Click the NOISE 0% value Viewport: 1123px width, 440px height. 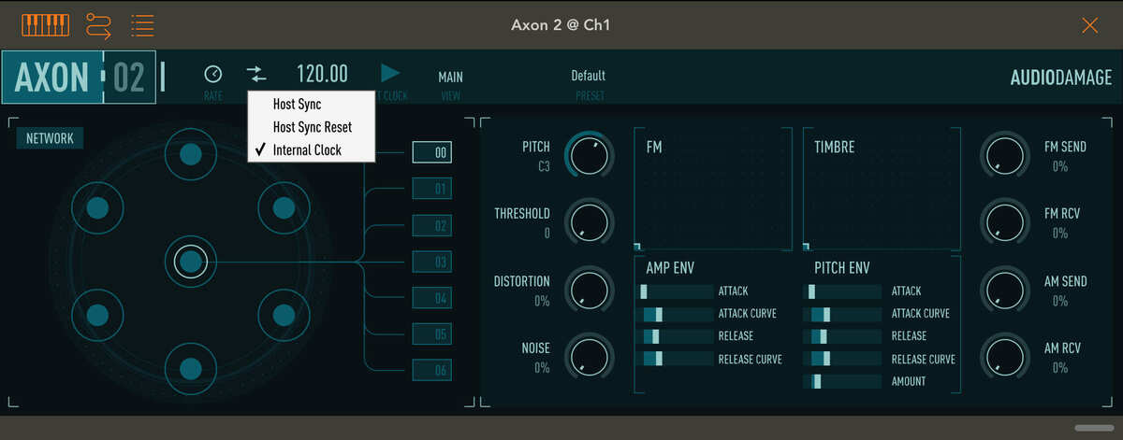542,368
